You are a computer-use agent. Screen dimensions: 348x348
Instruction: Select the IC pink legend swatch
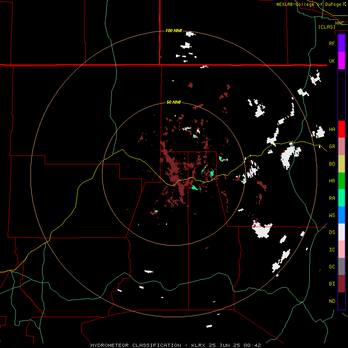click(341, 249)
